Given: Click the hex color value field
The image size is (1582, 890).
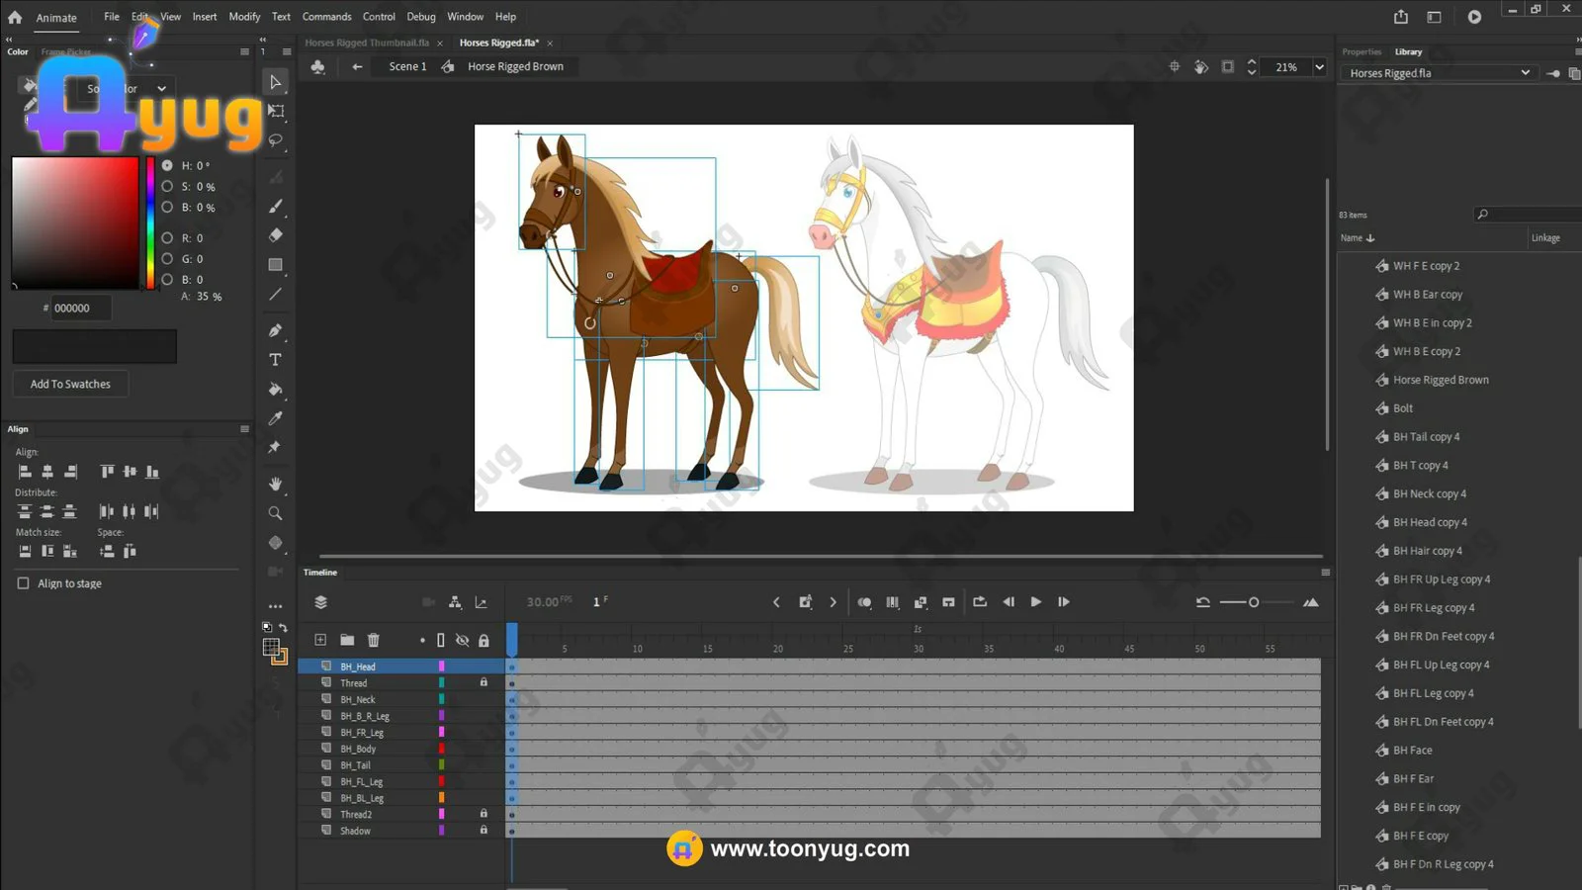Looking at the screenshot, I should (x=79, y=309).
